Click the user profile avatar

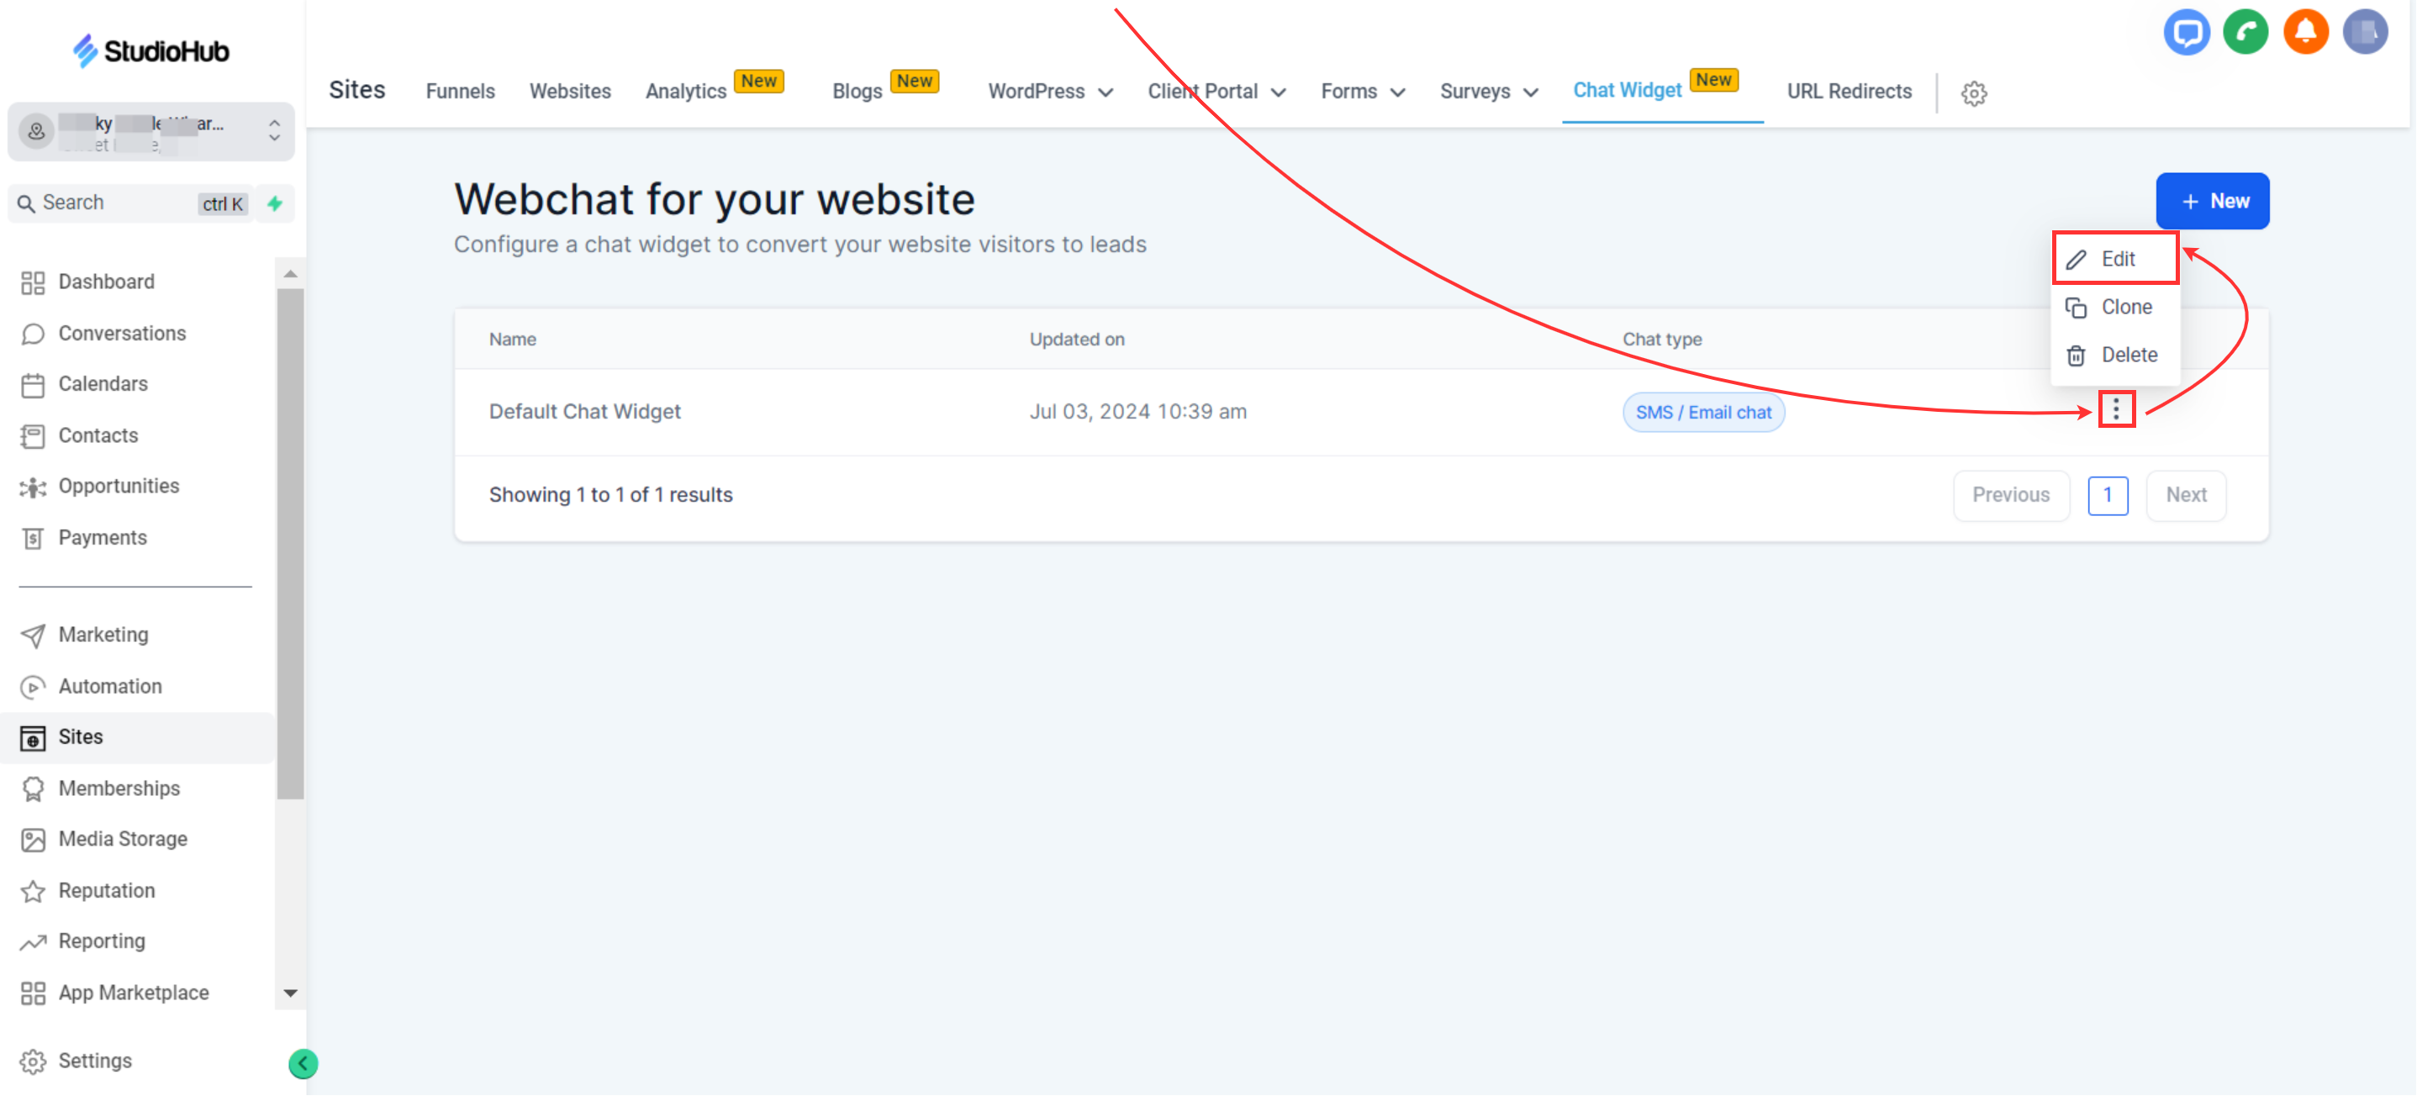pos(2364,33)
